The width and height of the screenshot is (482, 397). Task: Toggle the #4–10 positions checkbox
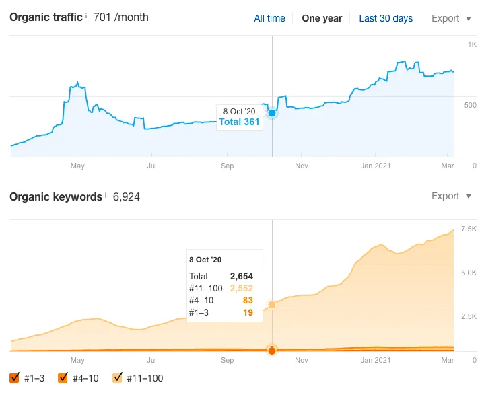63,378
